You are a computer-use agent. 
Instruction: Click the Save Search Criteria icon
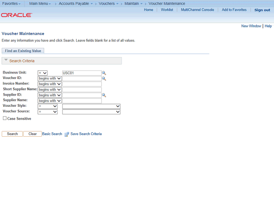click(67, 134)
